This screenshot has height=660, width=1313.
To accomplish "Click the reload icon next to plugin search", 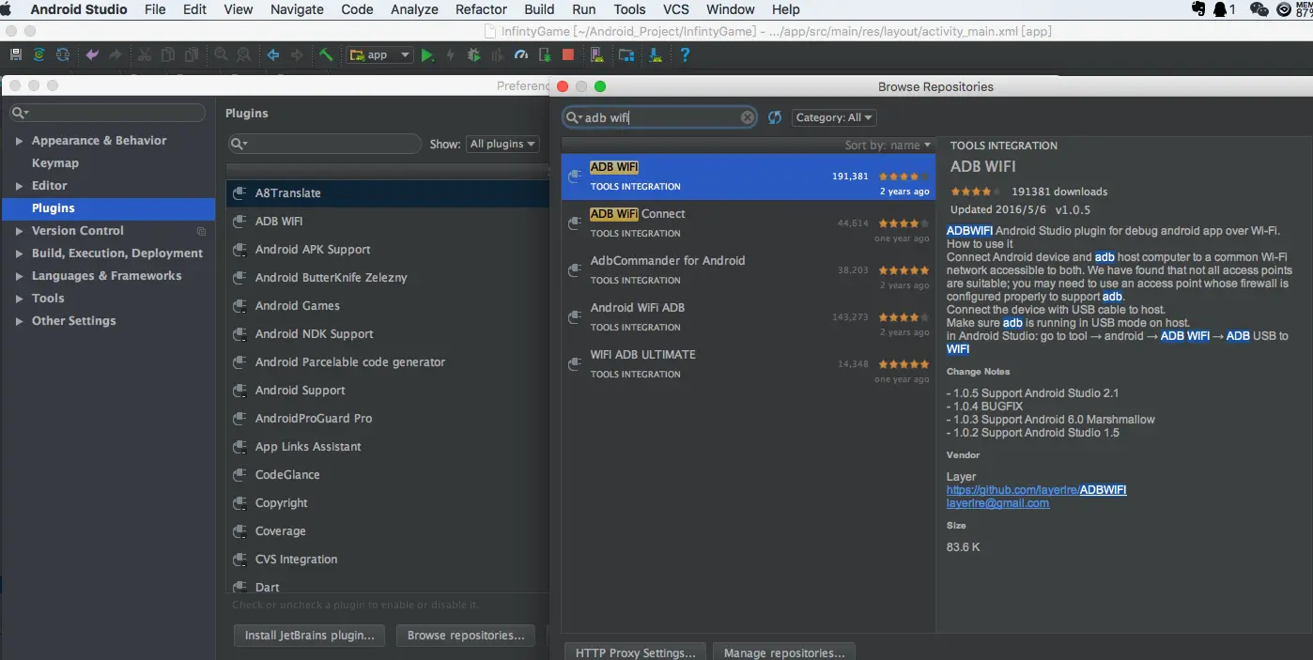I will [775, 117].
